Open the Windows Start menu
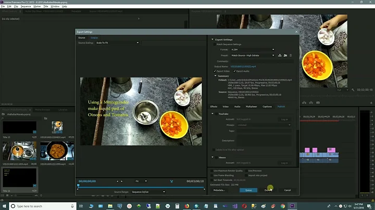This screenshot has width=375, height=210. pos(4,206)
